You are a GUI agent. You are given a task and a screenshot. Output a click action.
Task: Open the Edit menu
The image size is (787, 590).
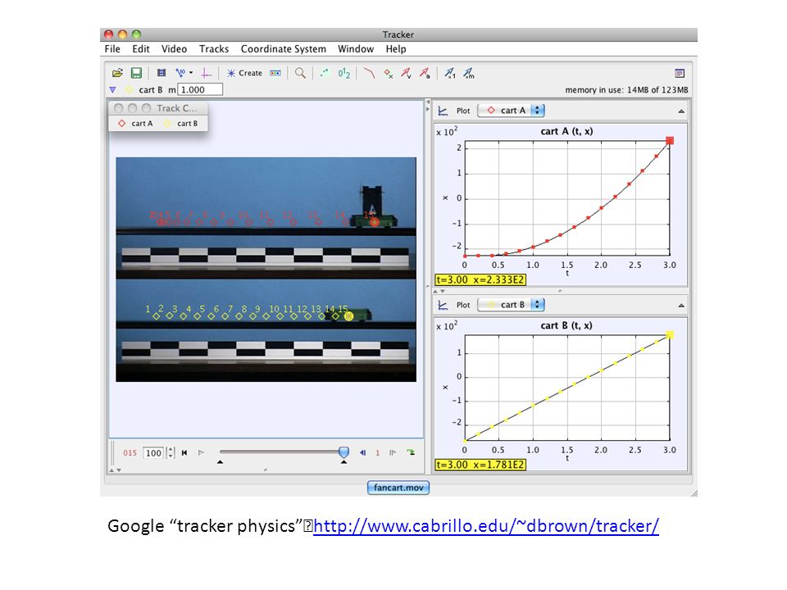(x=140, y=48)
